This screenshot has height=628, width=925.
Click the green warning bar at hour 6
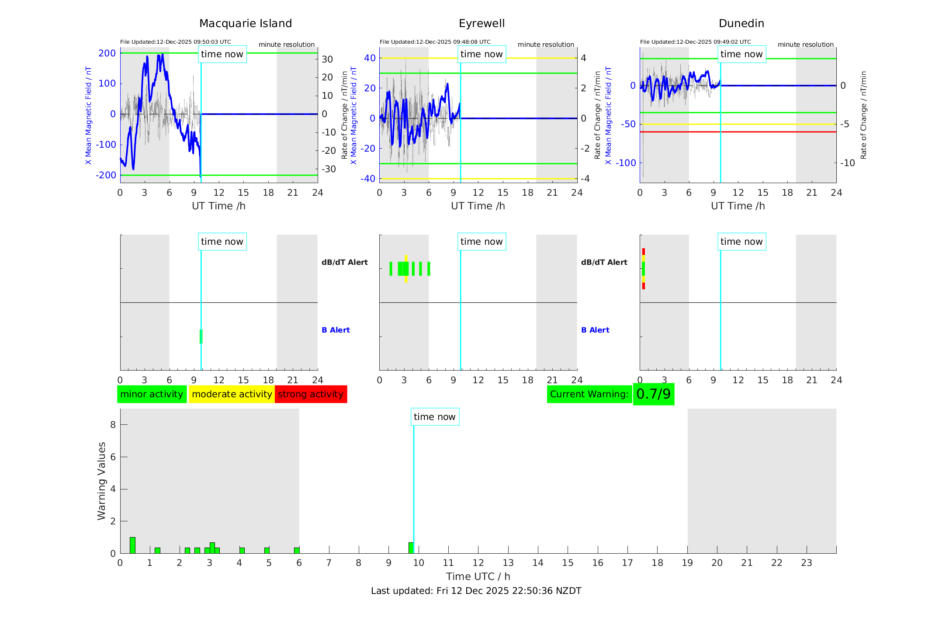coord(297,551)
